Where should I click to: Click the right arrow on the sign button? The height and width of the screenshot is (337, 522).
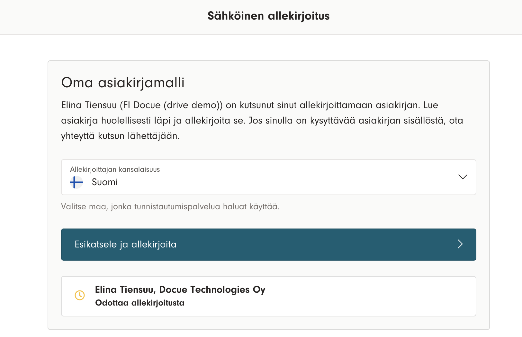point(460,244)
